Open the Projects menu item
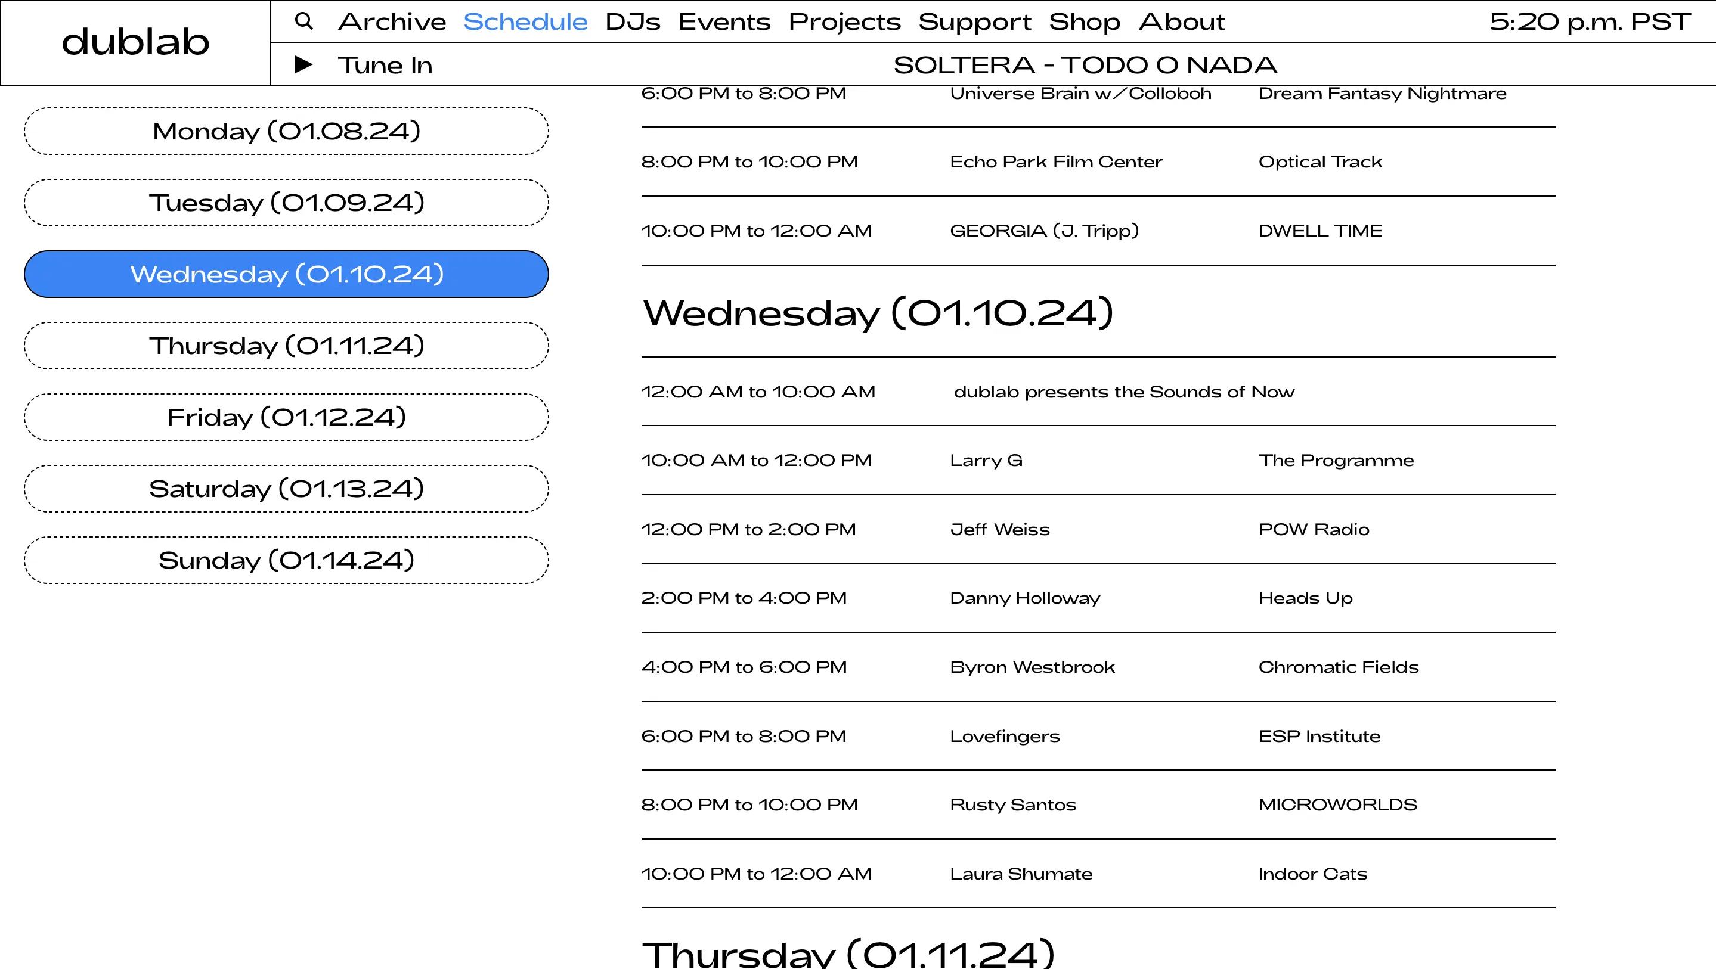Viewport: 1716px width, 969px height. click(845, 22)
